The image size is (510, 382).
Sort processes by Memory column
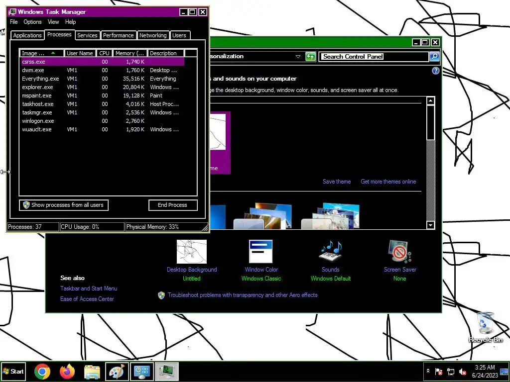[x=130, y=53]
